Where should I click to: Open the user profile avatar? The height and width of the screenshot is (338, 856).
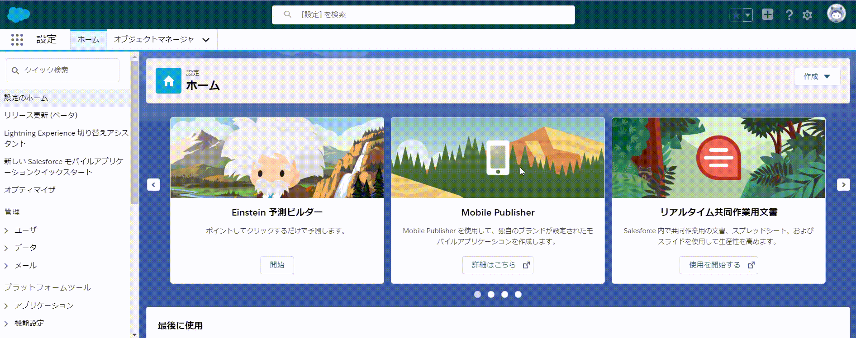click(x=836, y=14)
